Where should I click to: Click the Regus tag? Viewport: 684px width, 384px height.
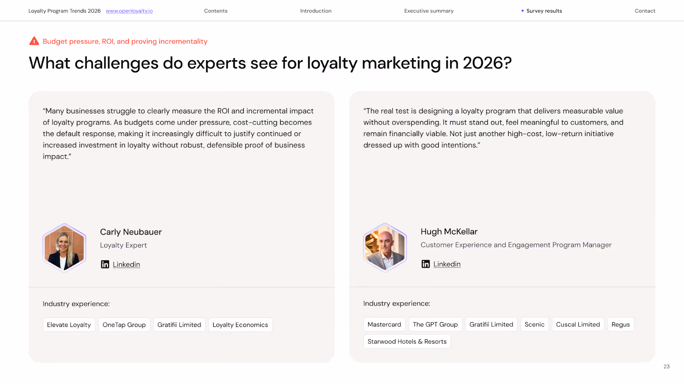(x=621, y=324)
